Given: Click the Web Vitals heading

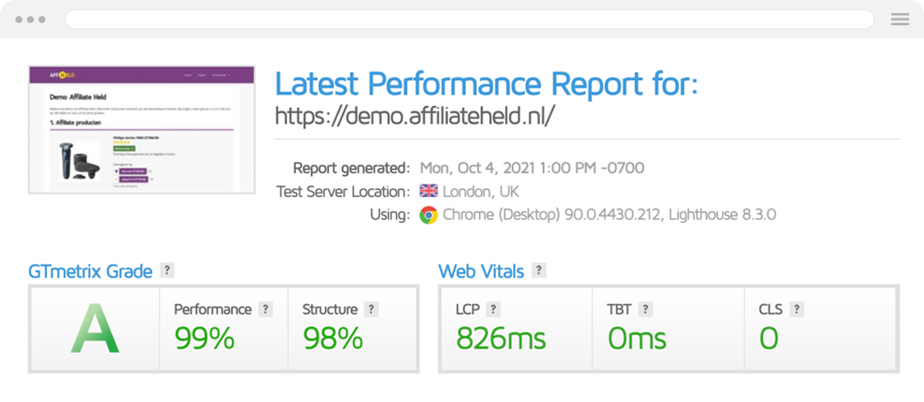Looking at the screenshot, I should (481, 271).
